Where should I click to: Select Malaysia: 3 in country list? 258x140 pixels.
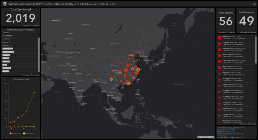(x=20, y=45)
